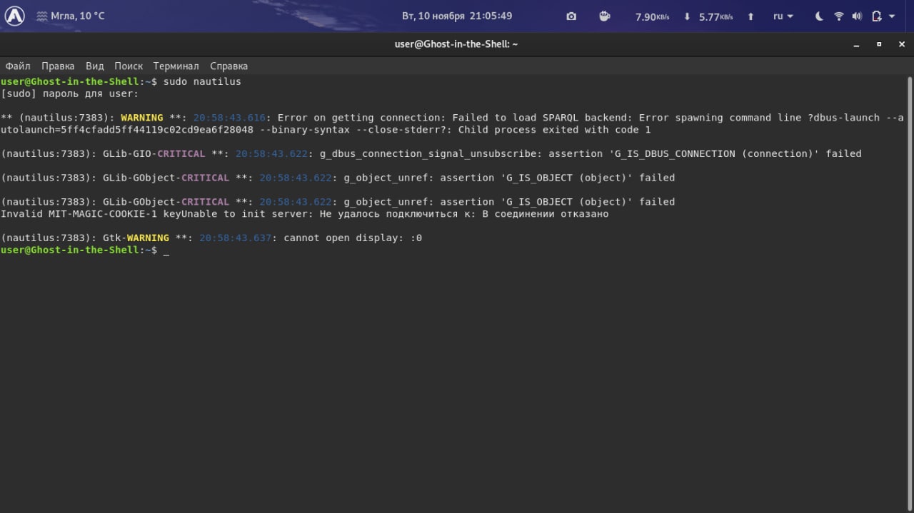The image size is (914, 513).
Task: Open the weather indicator showing Мгла 10 °C
Action: (70, 16)
